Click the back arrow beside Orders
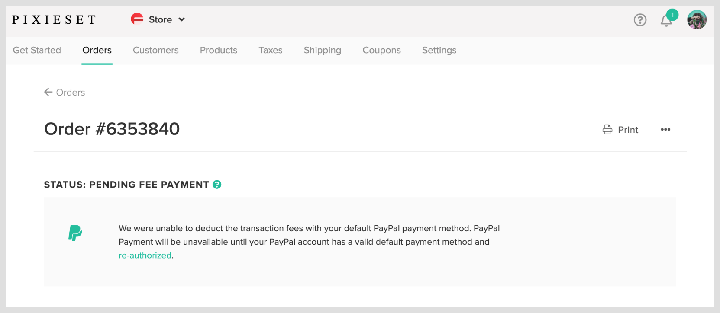 point(48,92)
